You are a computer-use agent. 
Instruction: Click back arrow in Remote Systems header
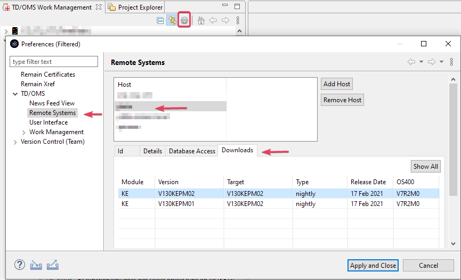point(411,62)
